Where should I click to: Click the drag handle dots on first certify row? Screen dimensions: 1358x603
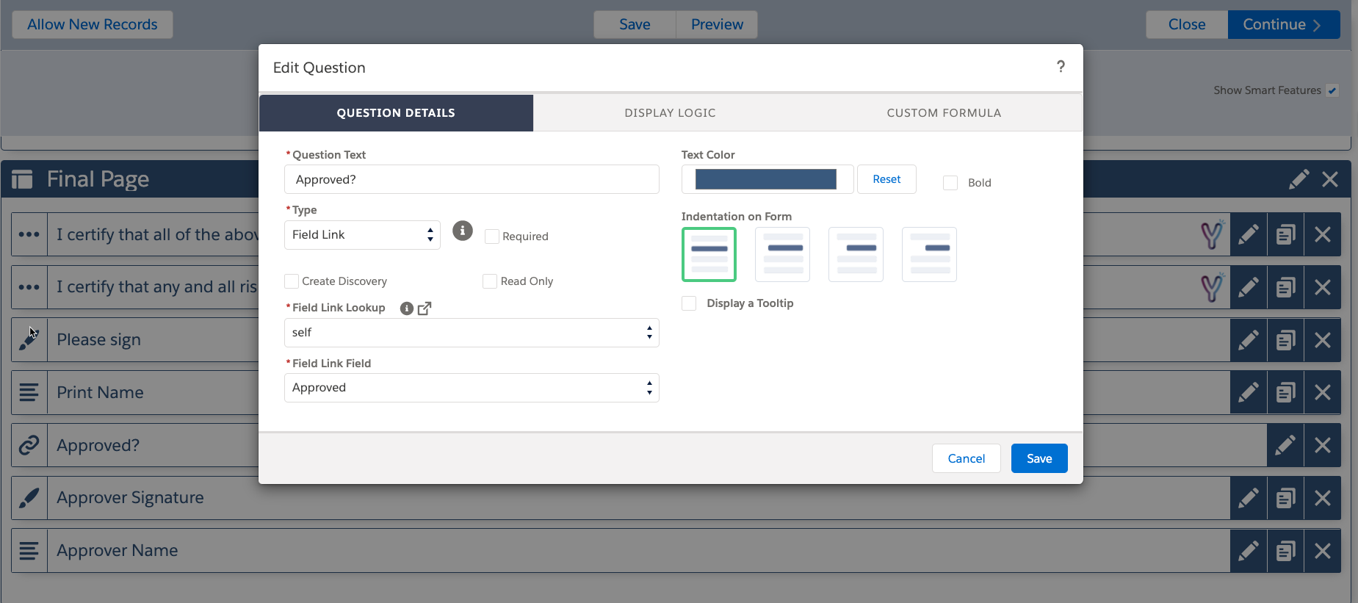tap(29, 234)
